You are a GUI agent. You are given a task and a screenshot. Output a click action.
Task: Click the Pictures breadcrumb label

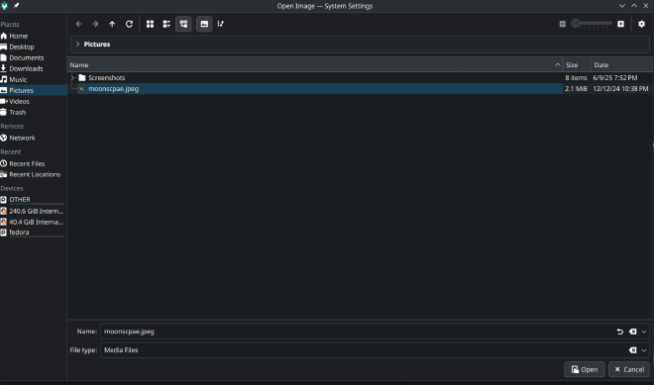coord(97,45)
